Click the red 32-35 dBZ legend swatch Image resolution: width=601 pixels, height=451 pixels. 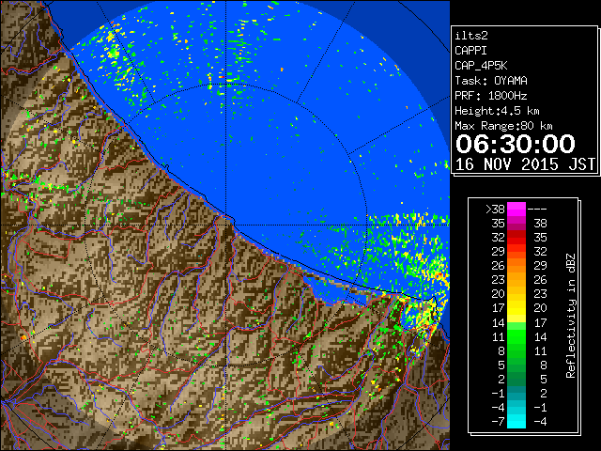pos(516,238)
